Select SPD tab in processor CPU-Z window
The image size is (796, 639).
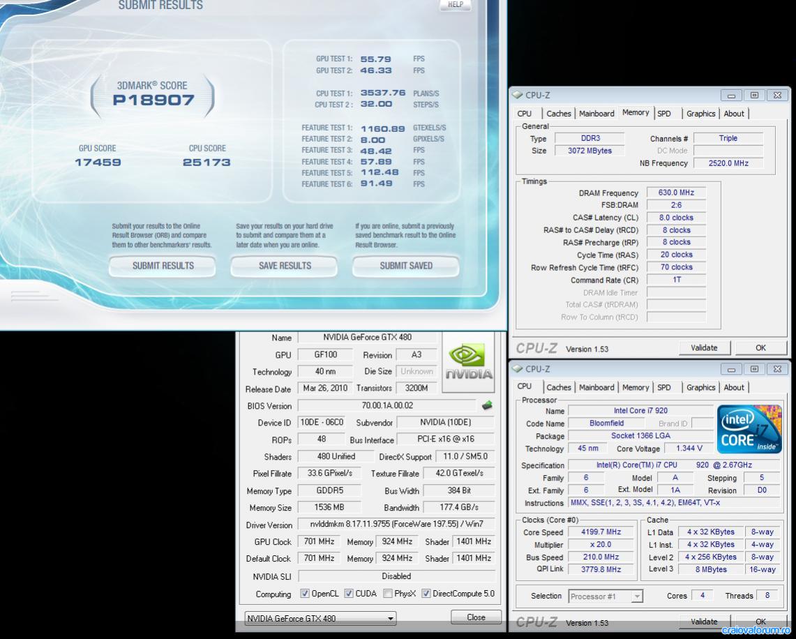(664, 387)
